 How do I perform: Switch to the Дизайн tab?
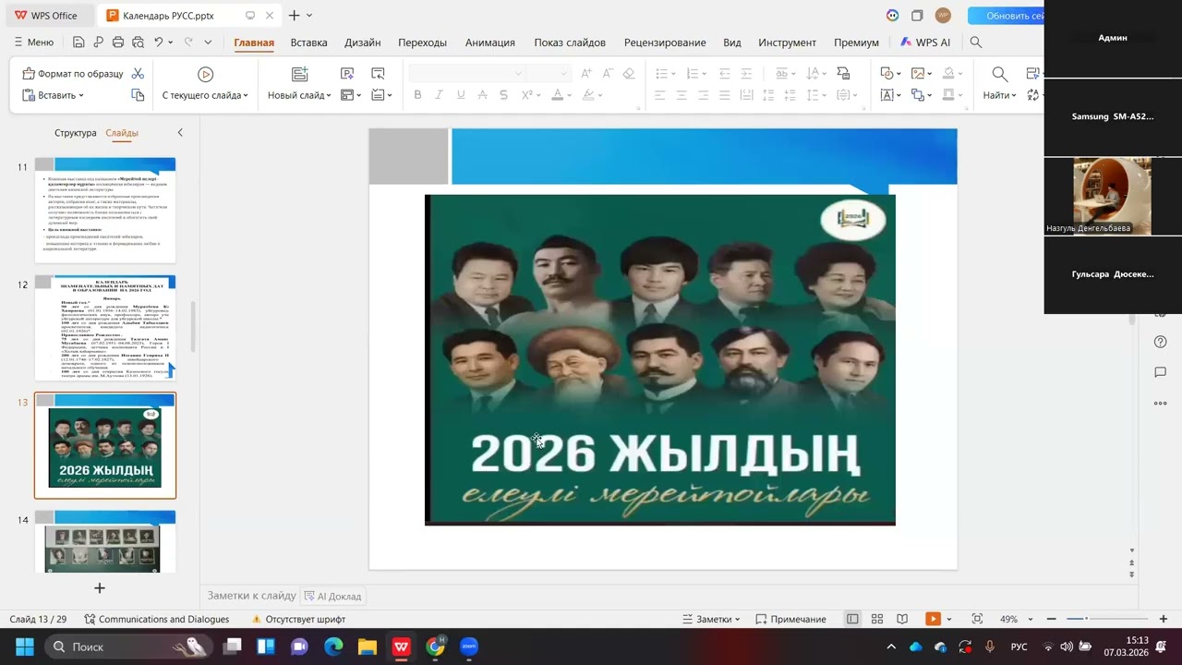point(363,42)
